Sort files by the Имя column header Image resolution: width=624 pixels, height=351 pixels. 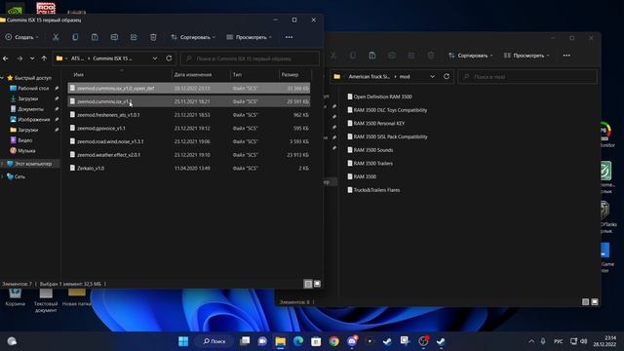pyautogui.click(x=78, y=75)
